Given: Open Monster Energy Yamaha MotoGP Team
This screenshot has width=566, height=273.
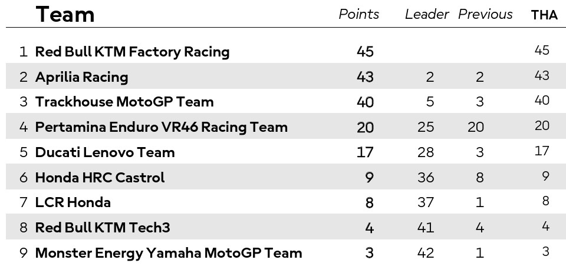Looking at the screenshot, I should [169, 253].
